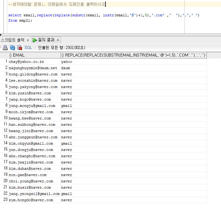Click the delete row red X icon
The height and width of the screenshot is (211, 221).
(20, 47)
